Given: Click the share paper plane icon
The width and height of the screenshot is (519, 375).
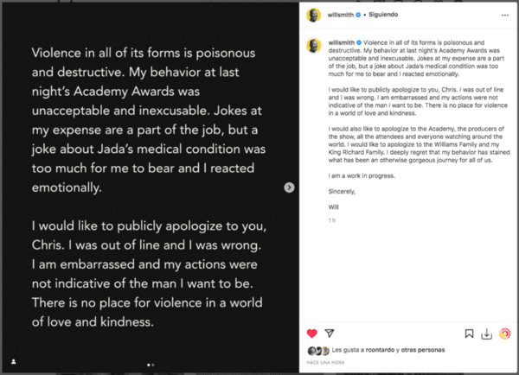Looking at the screenshot, I should click(x=329, y=334).
